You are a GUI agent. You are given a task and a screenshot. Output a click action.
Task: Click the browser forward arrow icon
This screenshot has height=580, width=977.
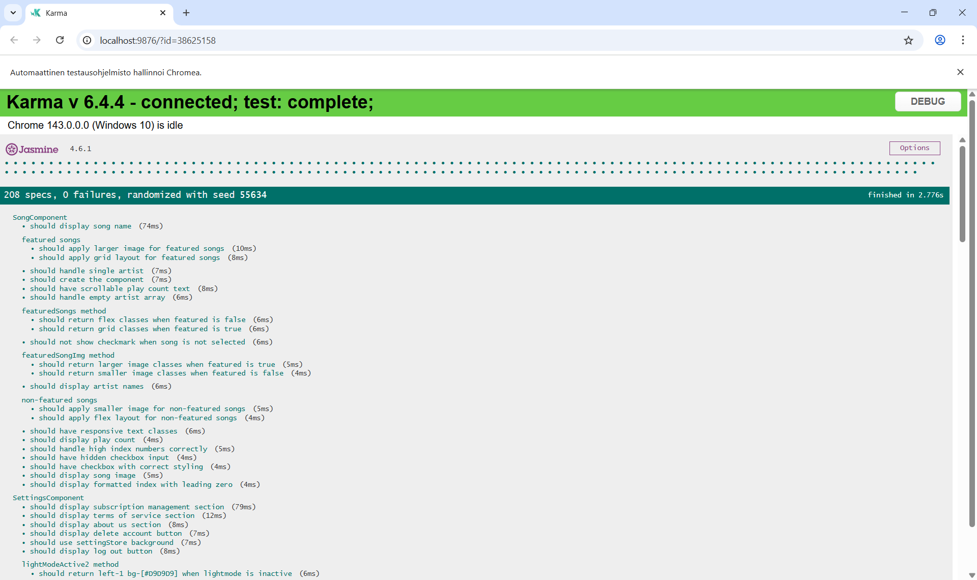pos(37,40)
